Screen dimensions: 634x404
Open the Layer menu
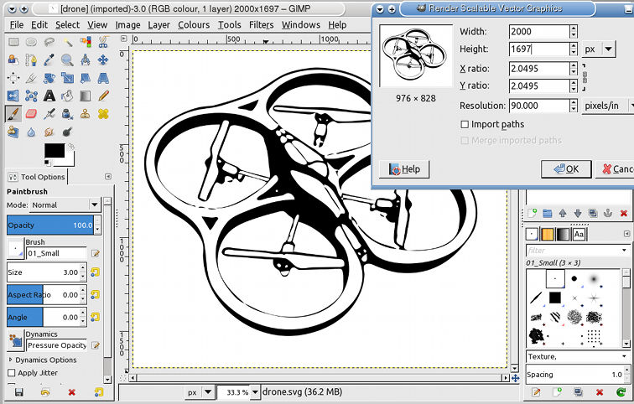point(158,25)
